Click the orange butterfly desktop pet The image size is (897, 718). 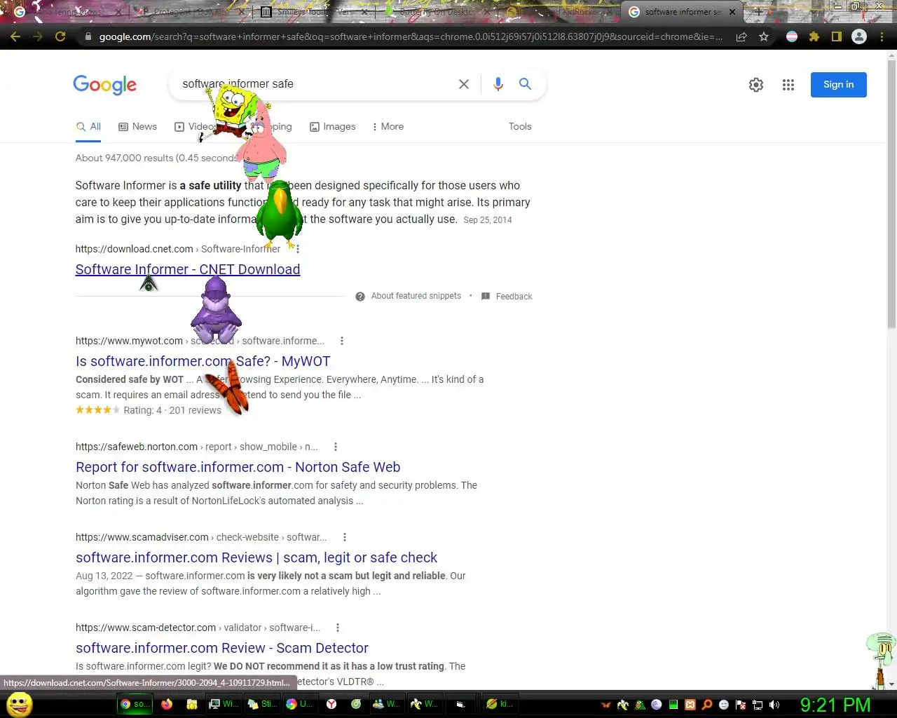[x=229, y=388]
